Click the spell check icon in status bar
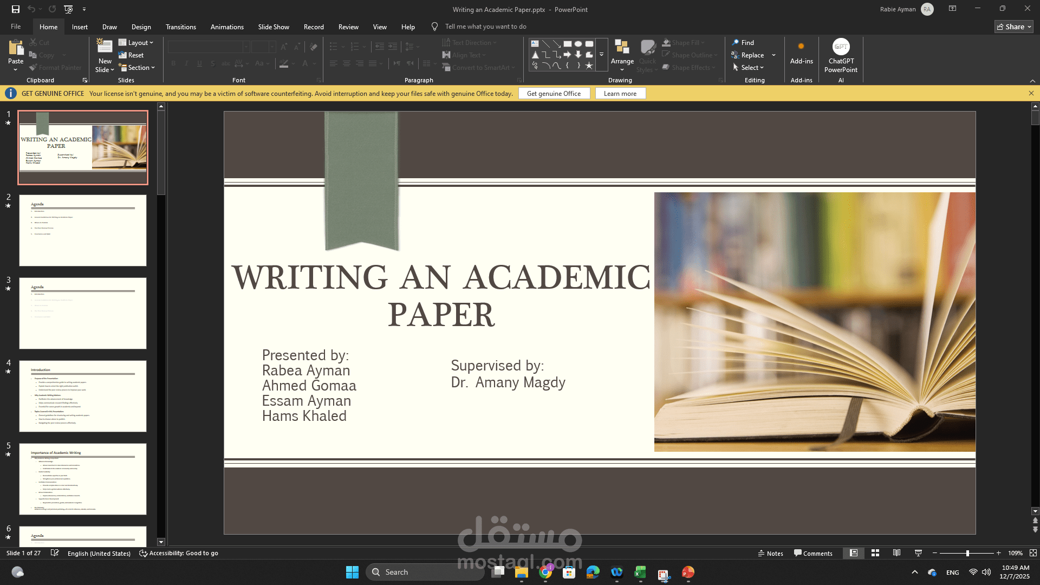Screen dimensions: 1040x585 tap(55, 553)
